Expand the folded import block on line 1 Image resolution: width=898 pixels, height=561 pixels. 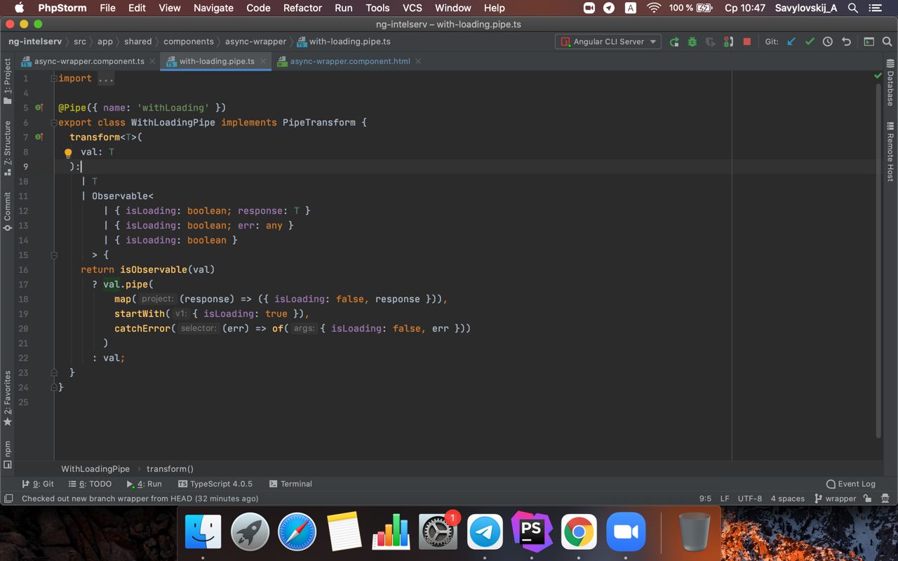coord(54,79)
